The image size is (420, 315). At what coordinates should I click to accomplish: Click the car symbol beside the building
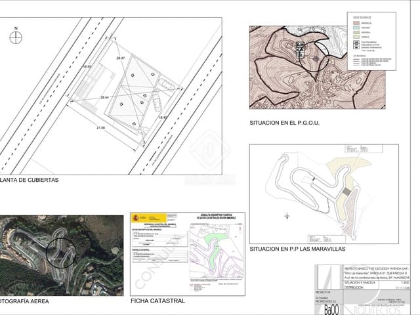(x=157, y=102)
